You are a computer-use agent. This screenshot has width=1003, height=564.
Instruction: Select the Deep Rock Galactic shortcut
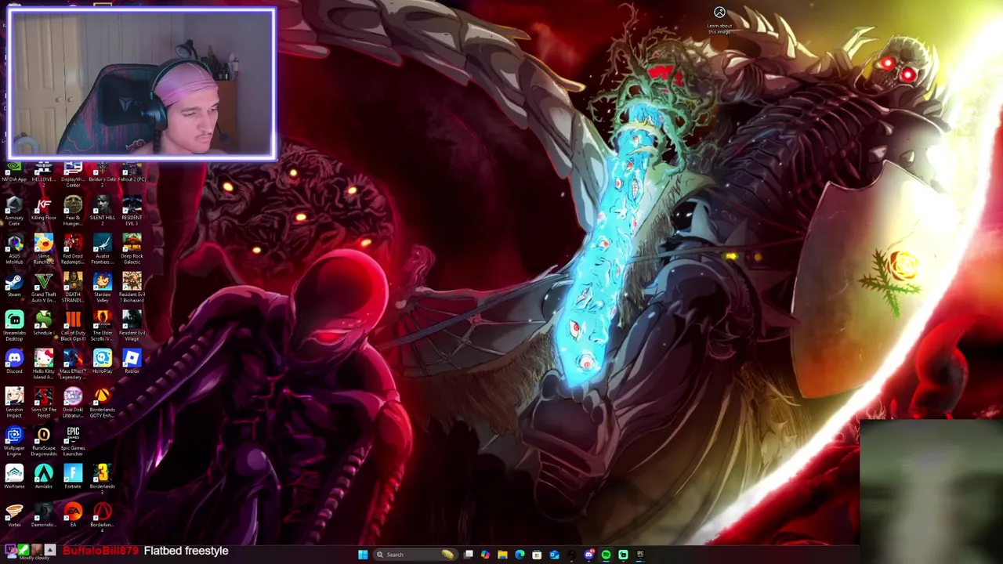(132, 248)
